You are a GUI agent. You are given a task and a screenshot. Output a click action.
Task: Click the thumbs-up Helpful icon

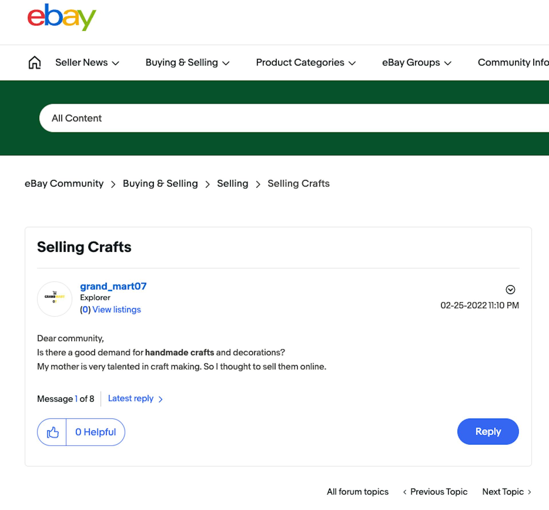[52, 432]
